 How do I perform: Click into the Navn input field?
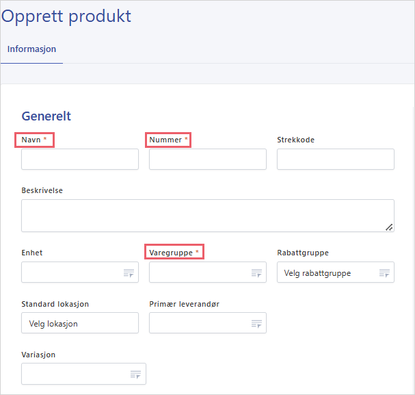(x=79, y=160)
